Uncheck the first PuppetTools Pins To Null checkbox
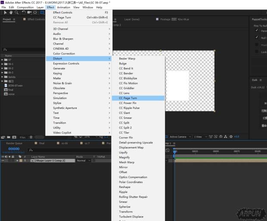The width and height of the screenshot is (267, 221). click(x=257, y=31)
